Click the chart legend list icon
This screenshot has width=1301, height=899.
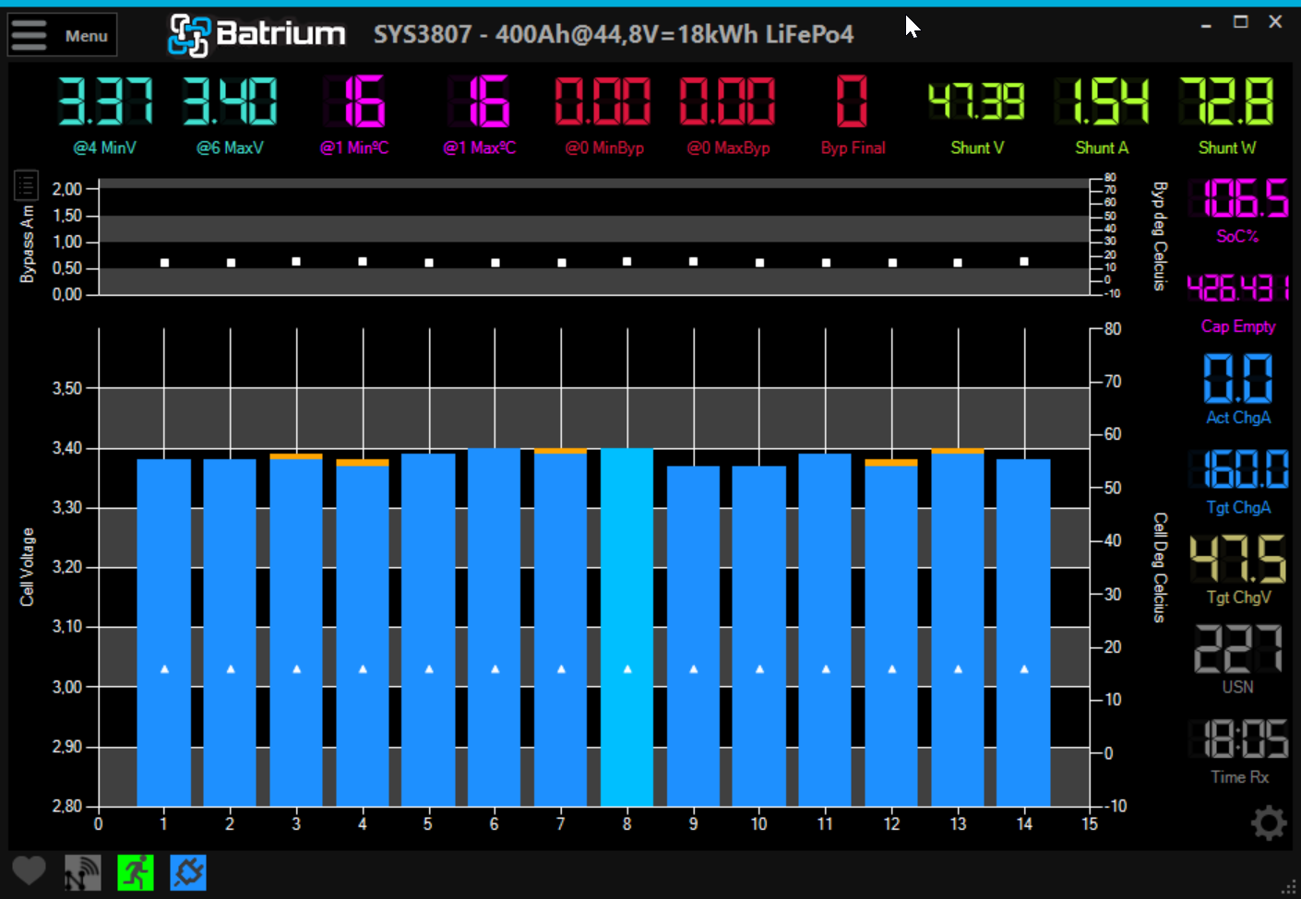click(x=26, y=185)
